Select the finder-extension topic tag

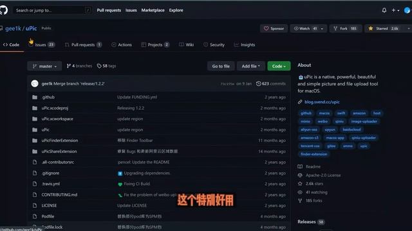pyautogui.click(x=314, y=154)
